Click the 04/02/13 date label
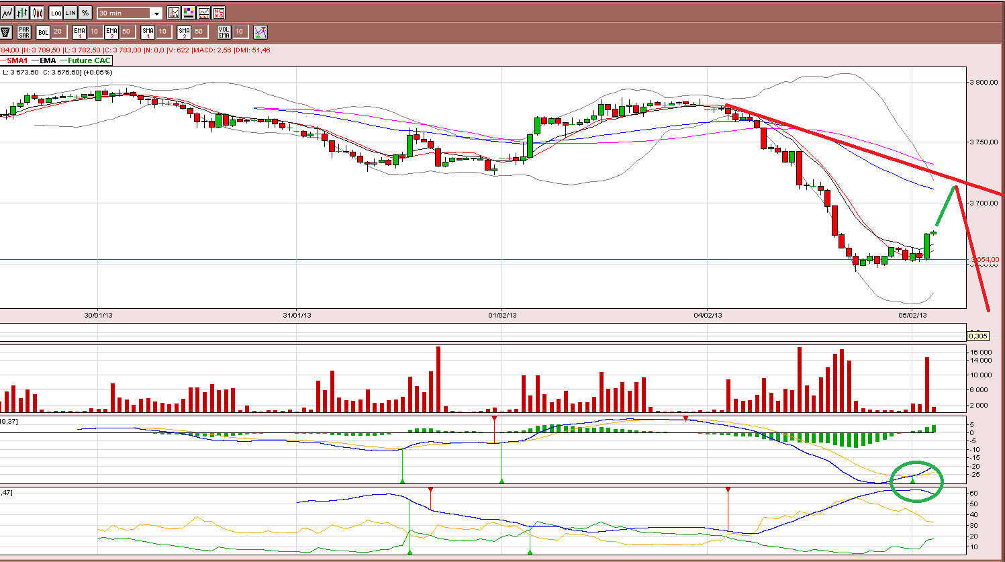The width and height of the screenshot is (1005, 562). pos(708,315)
